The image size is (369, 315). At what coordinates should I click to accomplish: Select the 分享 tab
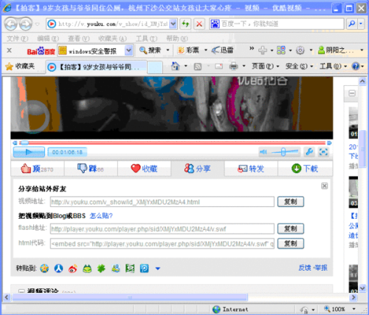pos(198,169)
